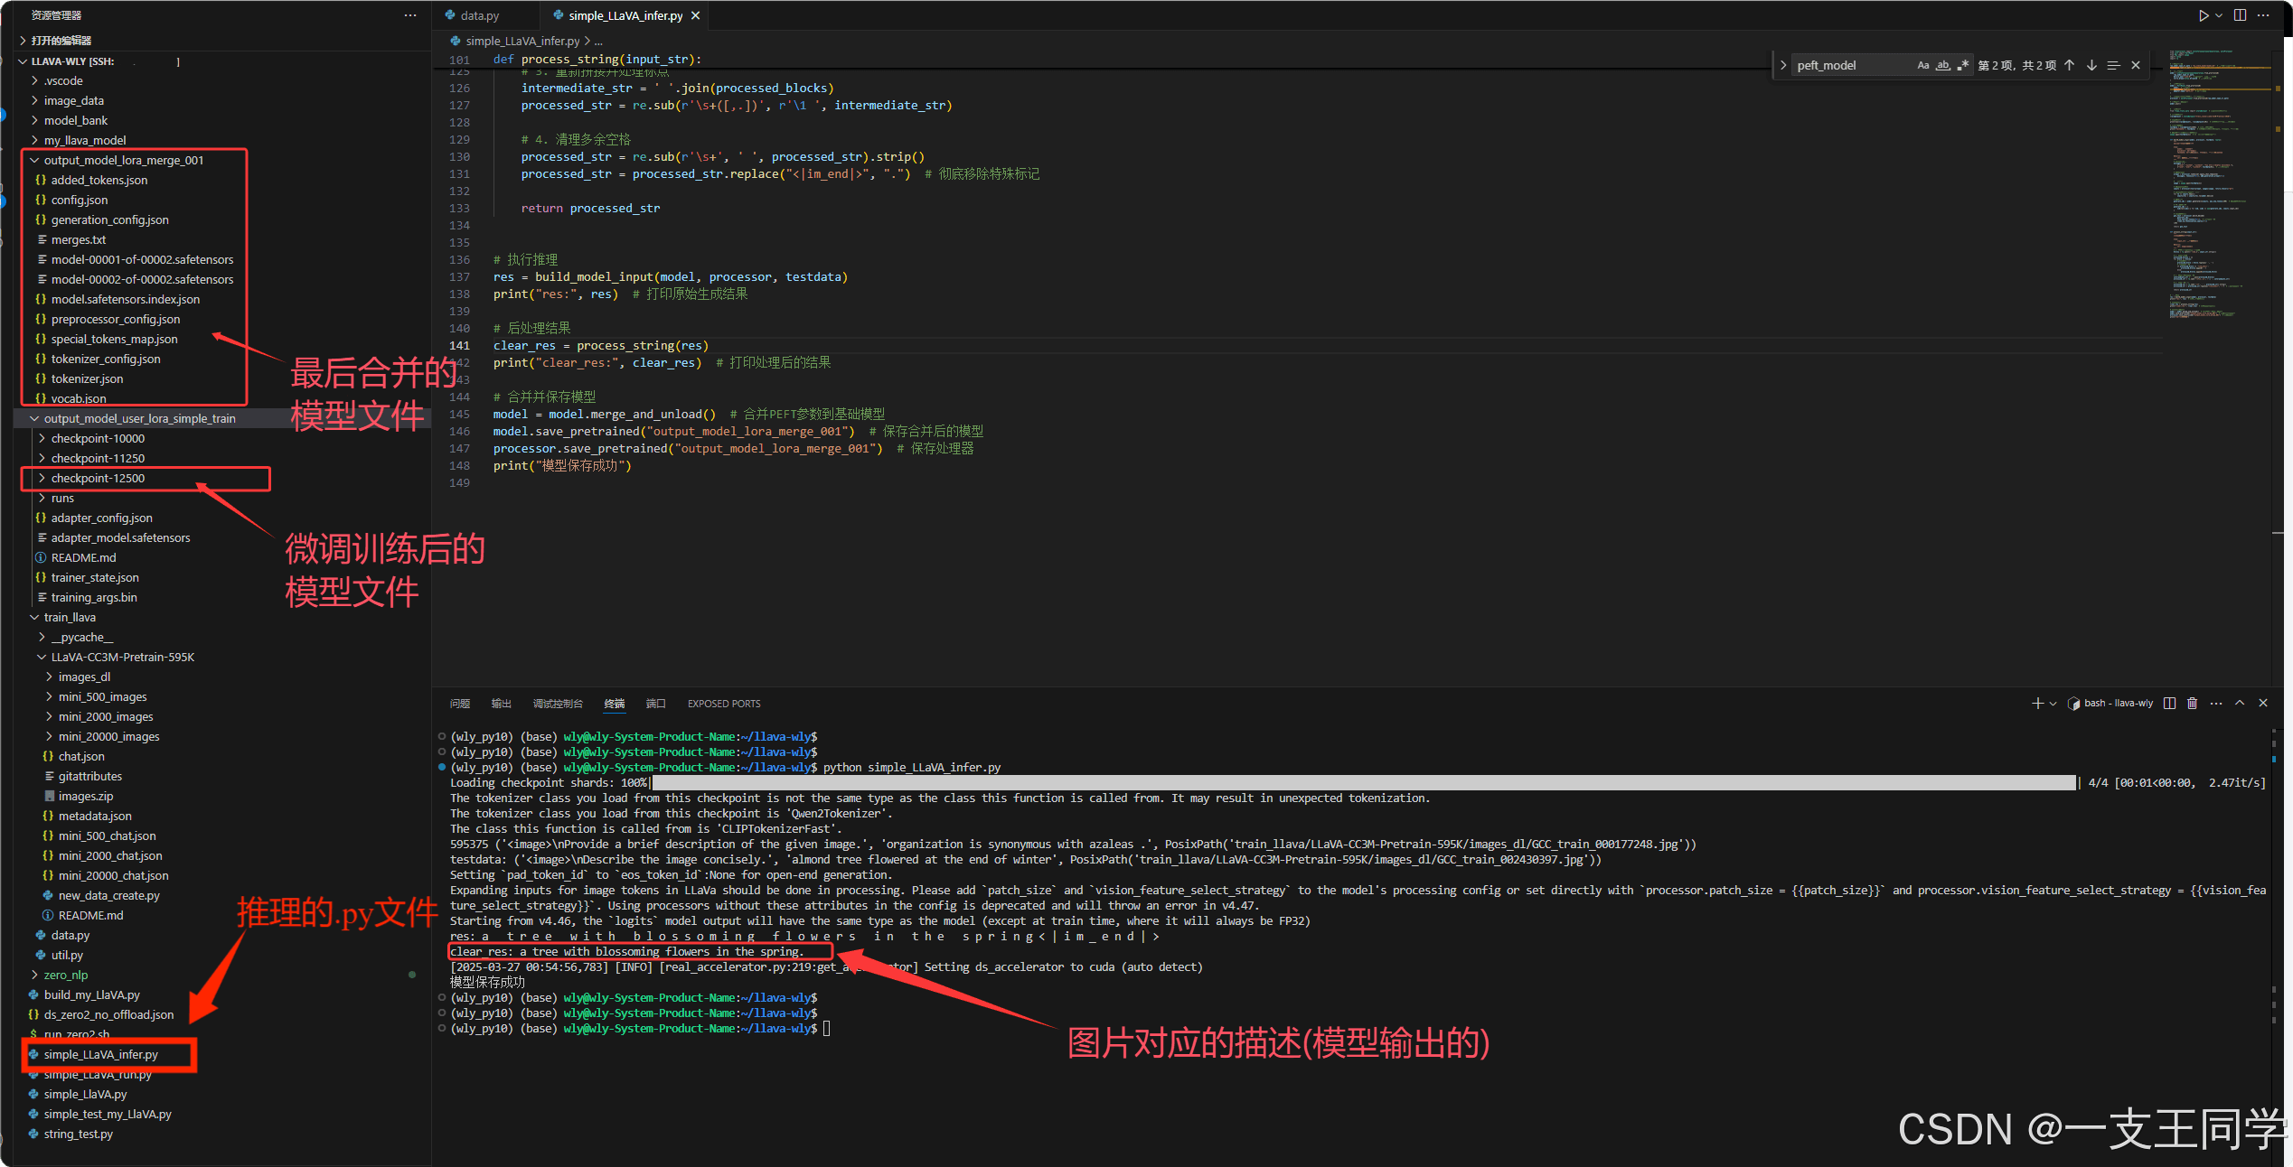Open the new terminal profile dropdown arrow

coord(2053,703)
